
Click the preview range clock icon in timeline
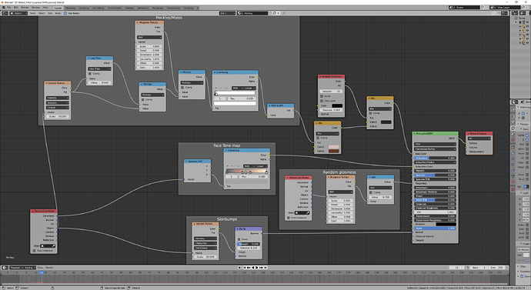click(x=468, y=268)
